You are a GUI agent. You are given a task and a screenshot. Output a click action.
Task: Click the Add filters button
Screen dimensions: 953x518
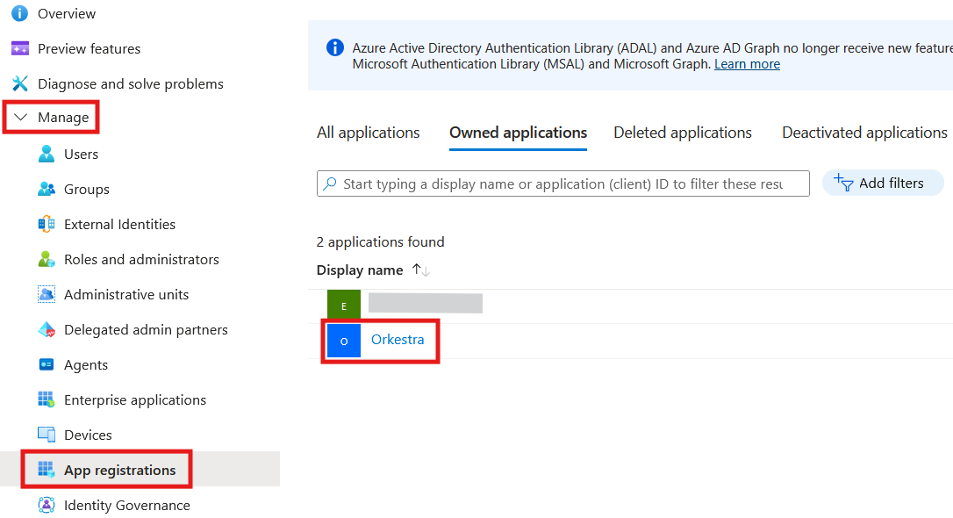click(x=883, y=183)
